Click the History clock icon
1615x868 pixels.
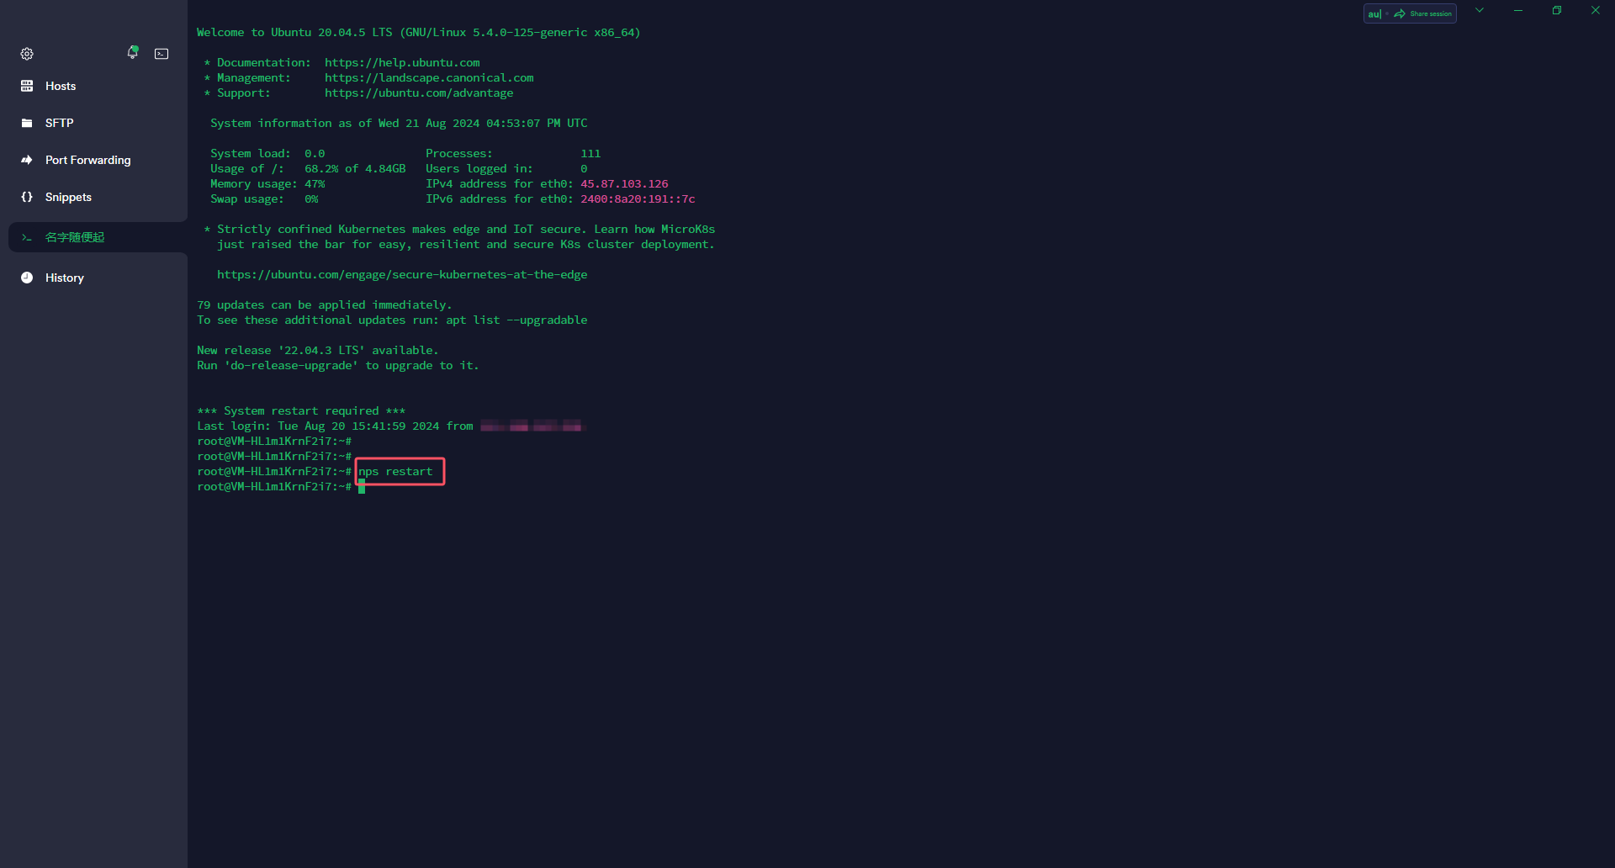pos(27,278)
